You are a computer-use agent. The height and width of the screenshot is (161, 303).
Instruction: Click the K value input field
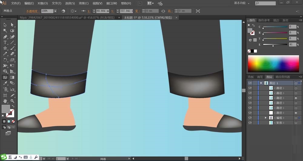point(292,44)
